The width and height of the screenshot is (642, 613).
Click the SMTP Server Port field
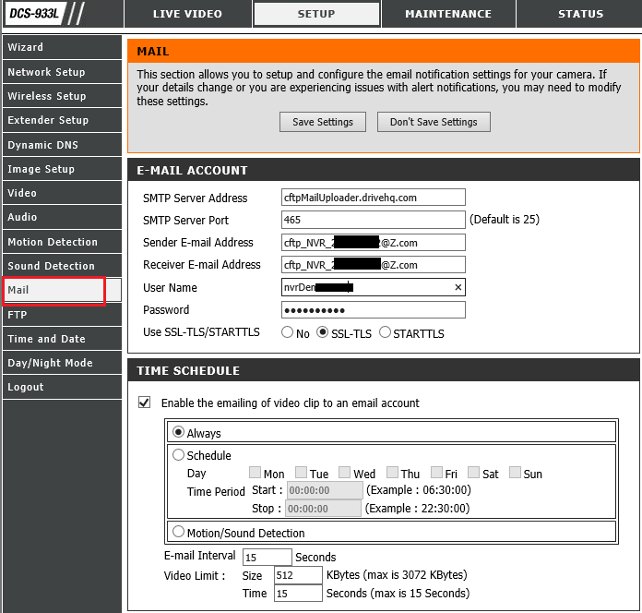(x=373, y=220)
